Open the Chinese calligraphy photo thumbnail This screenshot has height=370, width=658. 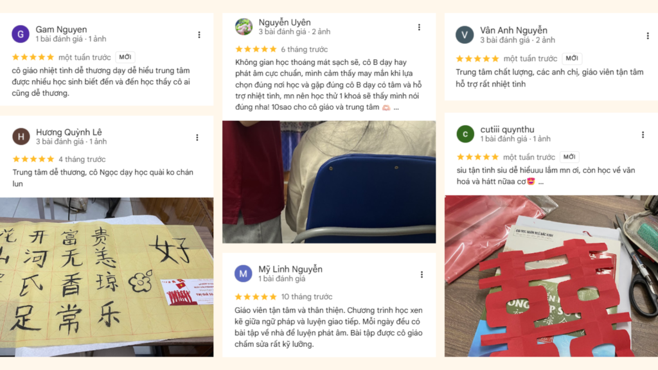tap(107, 277)
